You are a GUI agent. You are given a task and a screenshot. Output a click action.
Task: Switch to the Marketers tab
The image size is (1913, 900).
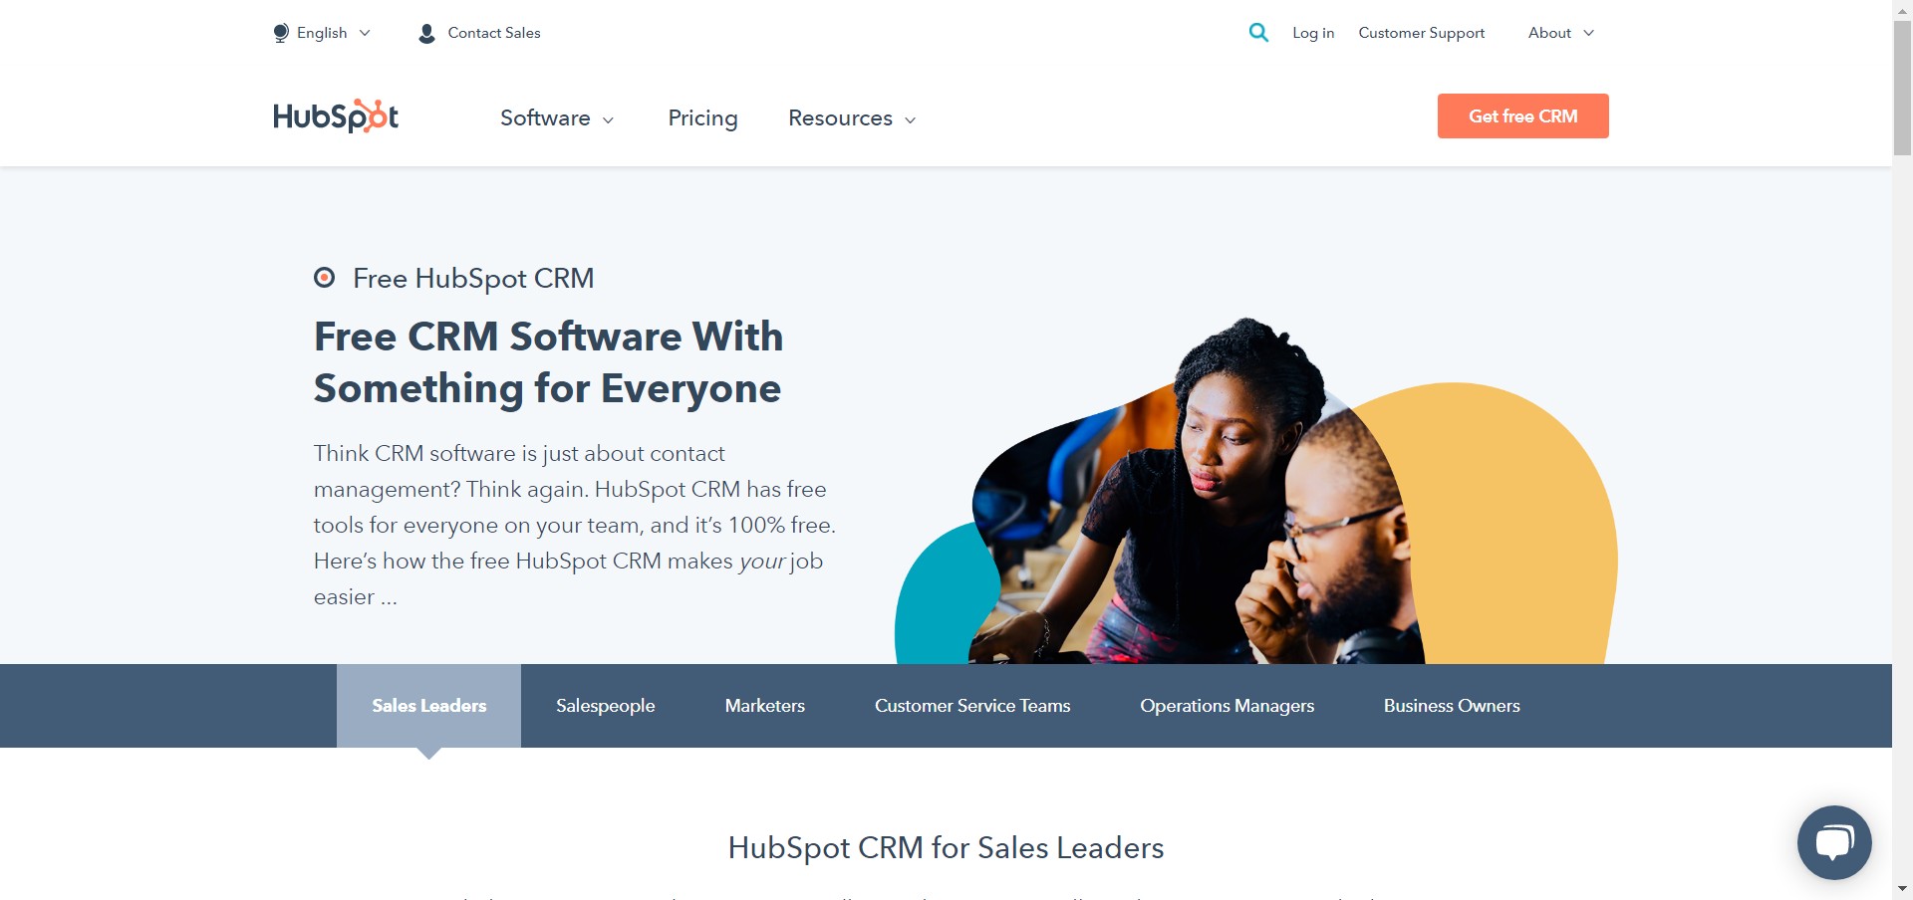[x=764, y=706]
